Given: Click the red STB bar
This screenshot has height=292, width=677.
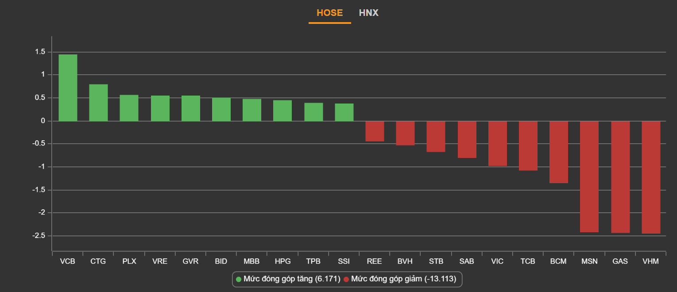Looking at the screenshot, I should (436, 136).
